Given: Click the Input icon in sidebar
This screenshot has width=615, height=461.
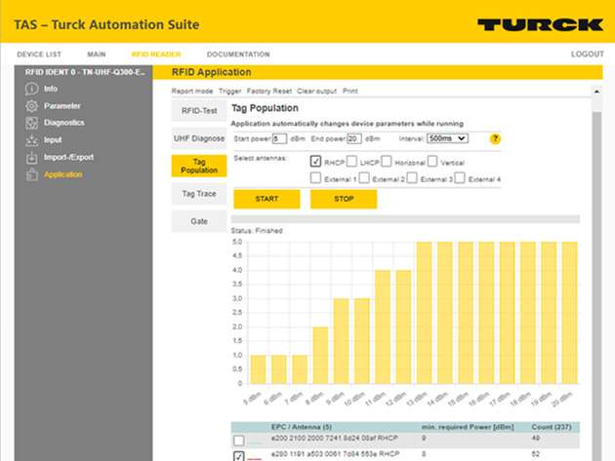Looking at the screenshot, I should [32, 140].
